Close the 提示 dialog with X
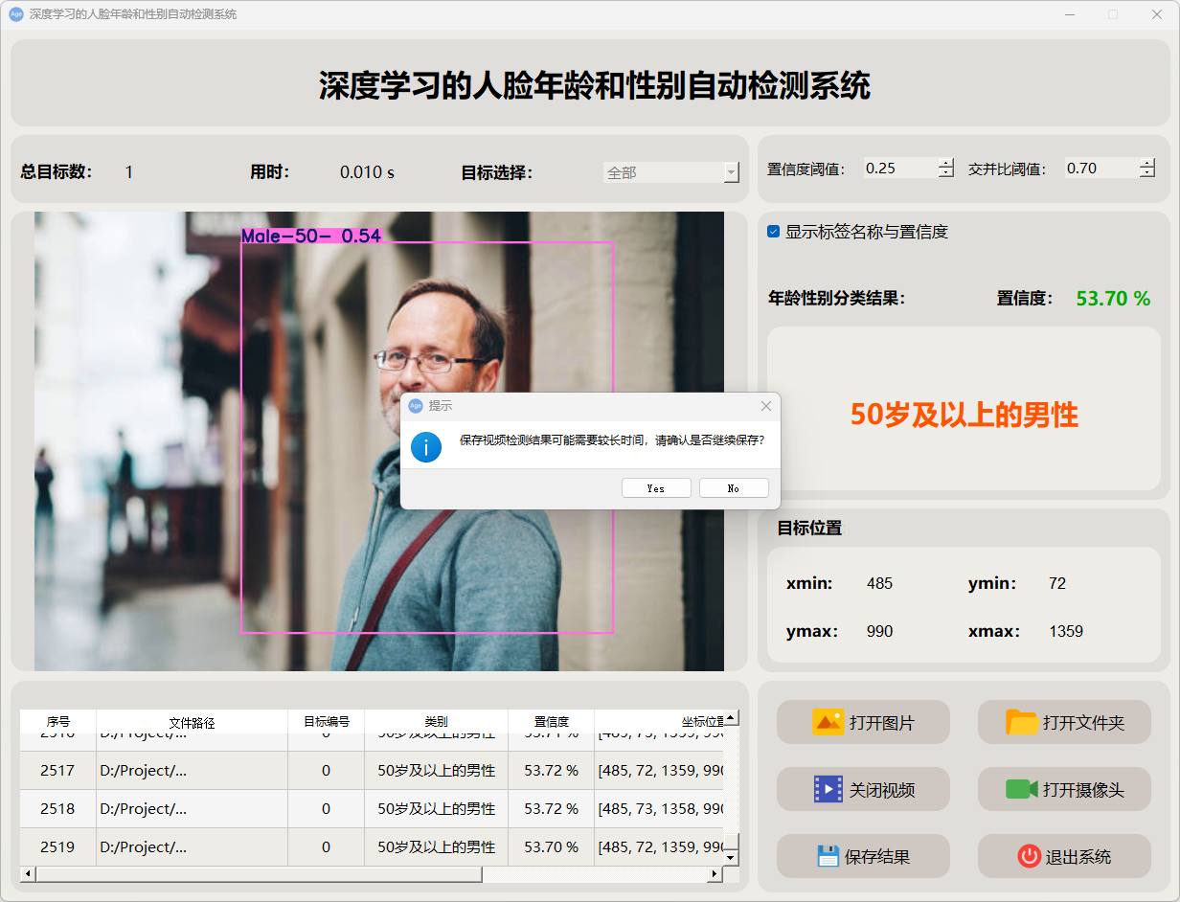The image size is (1180, 902). click(765, 406)
